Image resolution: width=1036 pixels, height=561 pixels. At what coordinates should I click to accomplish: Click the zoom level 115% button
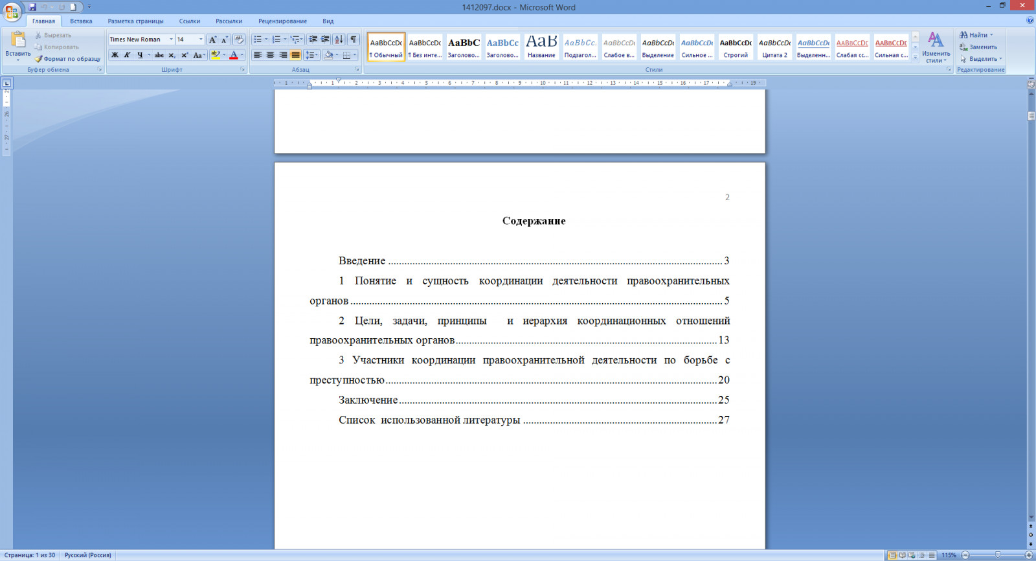[x=949, y=555]
